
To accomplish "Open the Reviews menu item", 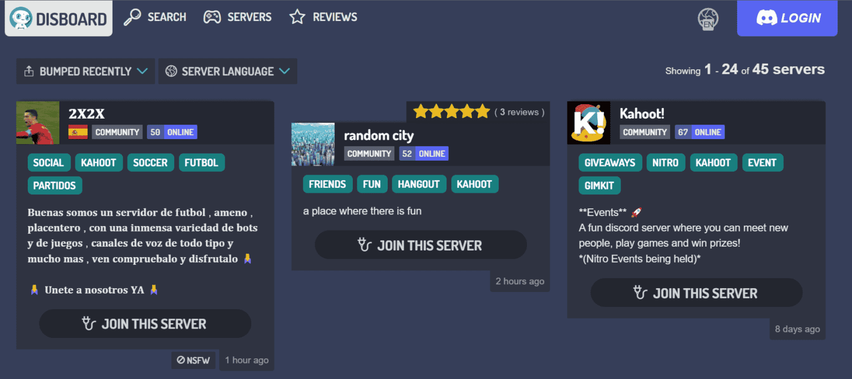I will coord(323,17).
